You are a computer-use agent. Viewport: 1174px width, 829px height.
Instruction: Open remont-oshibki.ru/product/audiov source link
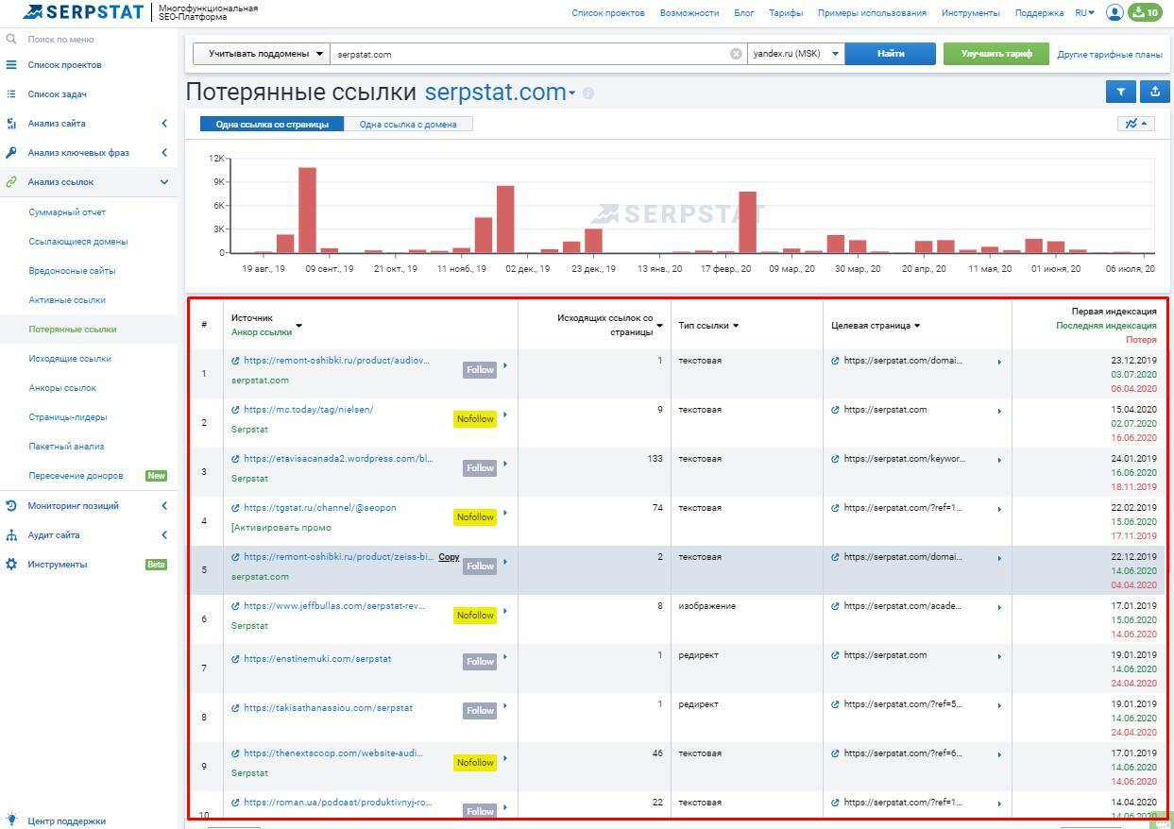(x=336, y=361)
